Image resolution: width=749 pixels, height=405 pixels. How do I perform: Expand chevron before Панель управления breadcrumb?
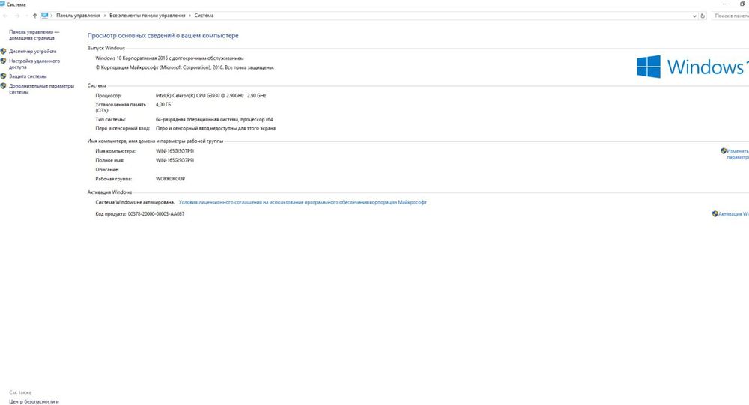52,16
